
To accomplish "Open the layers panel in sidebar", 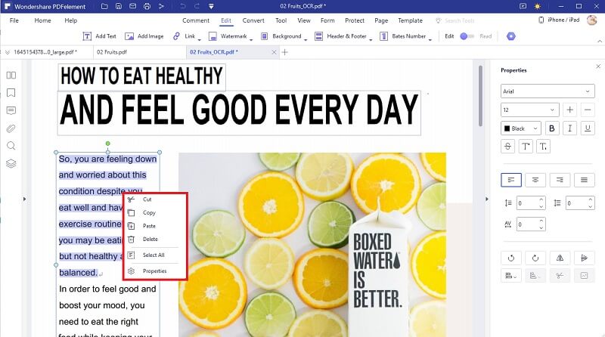I will click(11, 163).
